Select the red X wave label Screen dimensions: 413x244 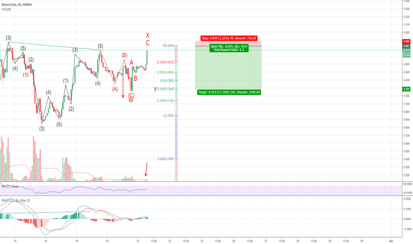[148, 35]
